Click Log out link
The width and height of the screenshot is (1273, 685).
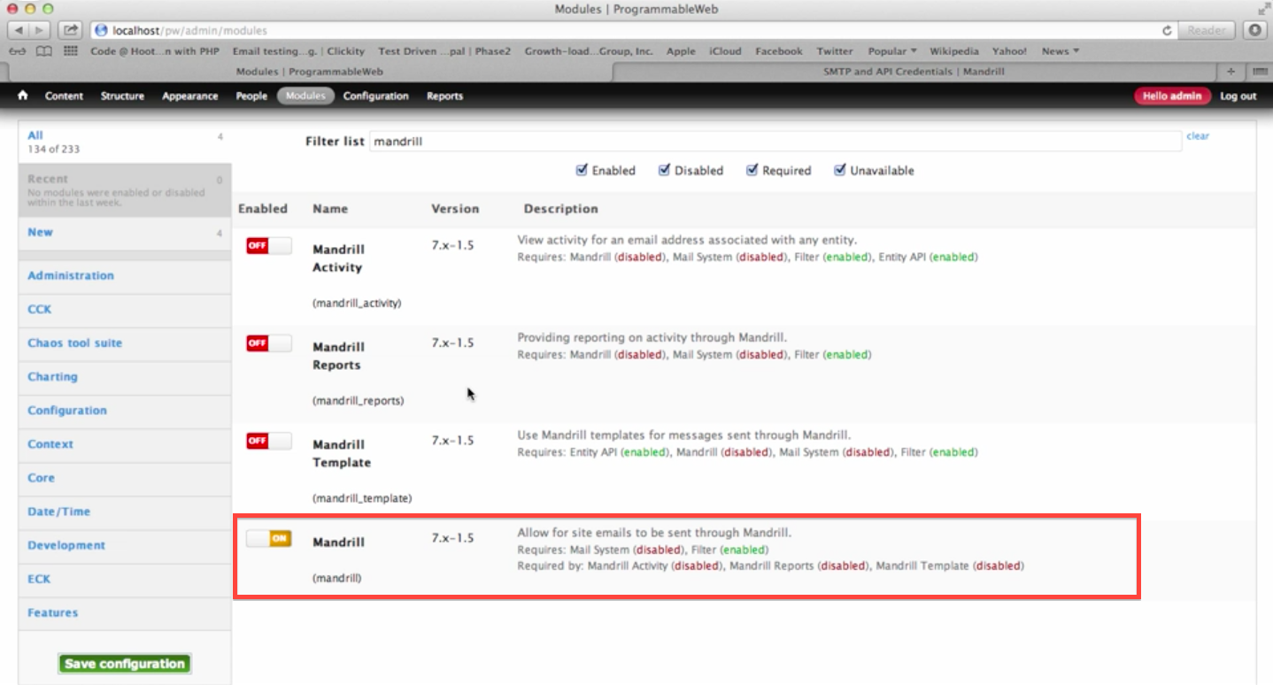1238,96
